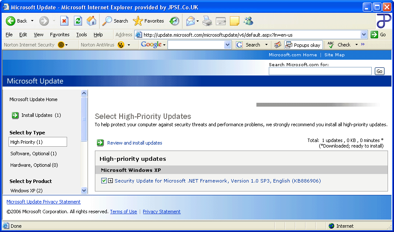Viewport: 394px width, 232px height.
Task: Open Favorites star icon
Action: 138,21
